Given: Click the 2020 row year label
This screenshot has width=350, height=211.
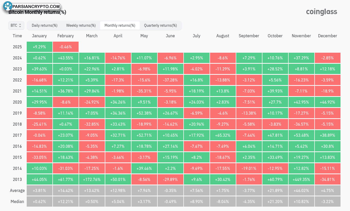Looking at the screenshot, I should point(17,102).
